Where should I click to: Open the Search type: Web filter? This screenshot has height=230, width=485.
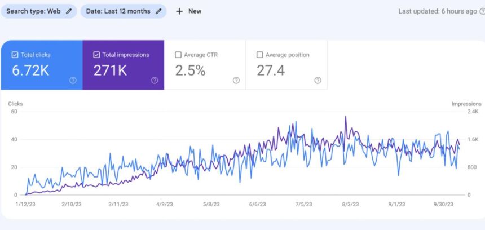34,11
